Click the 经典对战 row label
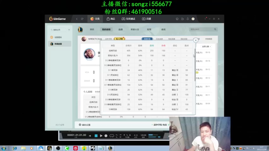Viewport: 269px width, 151px height. (113, 51)
